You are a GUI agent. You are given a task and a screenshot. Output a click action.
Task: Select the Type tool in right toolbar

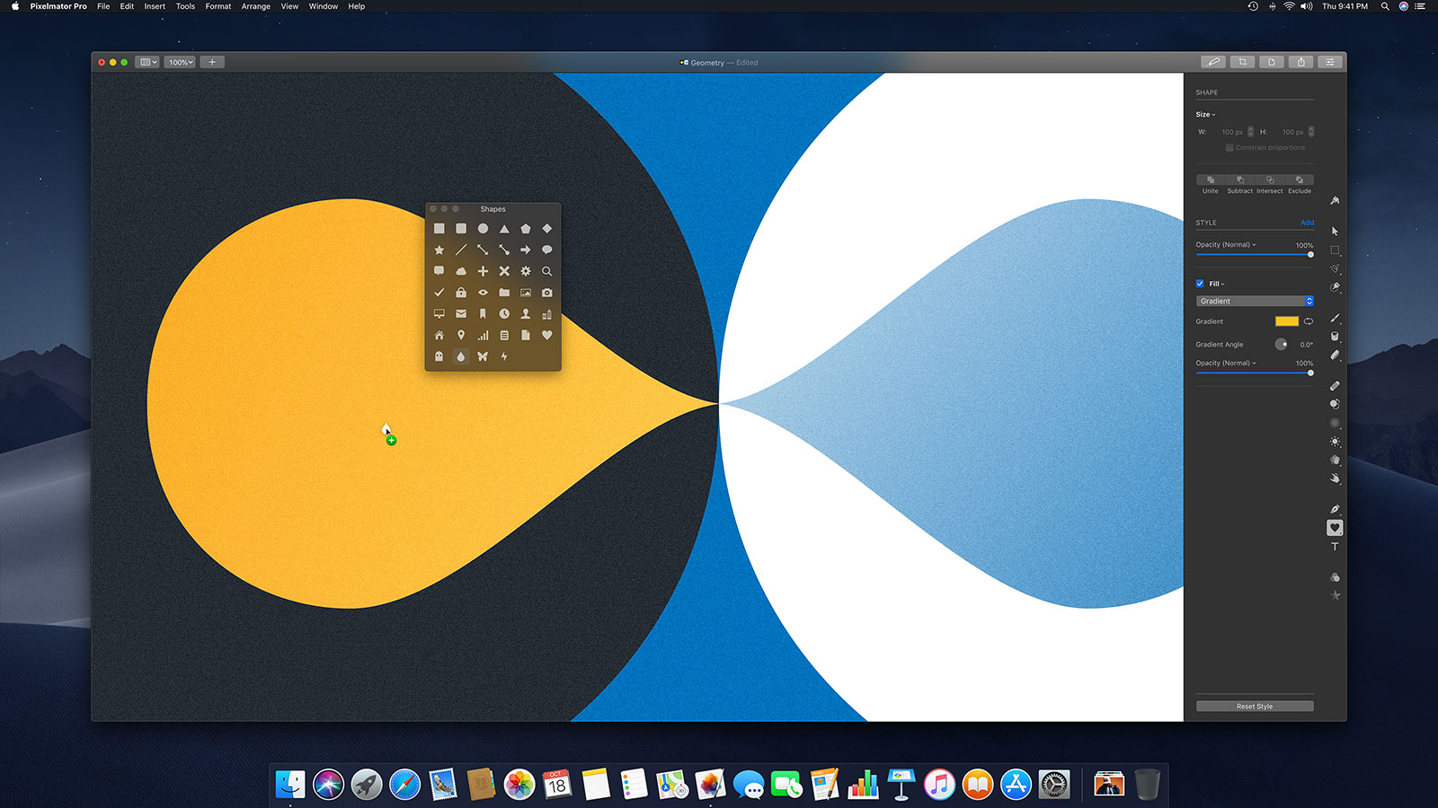1336,548
